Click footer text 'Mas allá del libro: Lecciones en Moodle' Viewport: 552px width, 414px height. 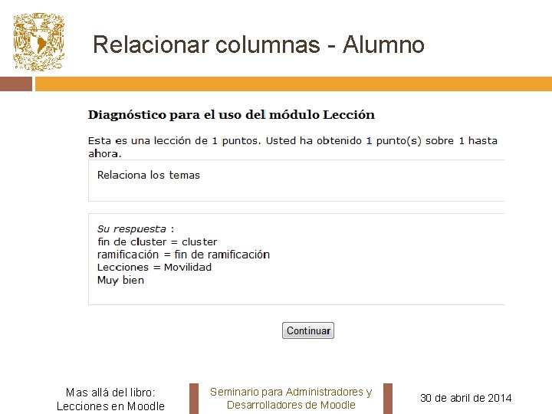pos(110,399)
